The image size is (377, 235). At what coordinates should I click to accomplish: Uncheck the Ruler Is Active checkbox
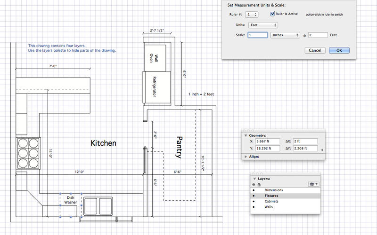click(272, 15)
